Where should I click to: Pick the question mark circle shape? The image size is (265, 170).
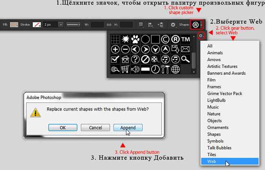pos(135,59)
